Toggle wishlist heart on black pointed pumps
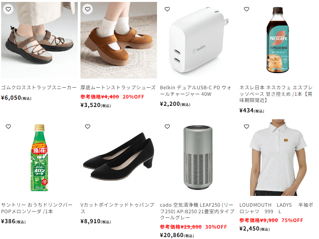This screenshot has height=239, width=319. tap(88, 127)
